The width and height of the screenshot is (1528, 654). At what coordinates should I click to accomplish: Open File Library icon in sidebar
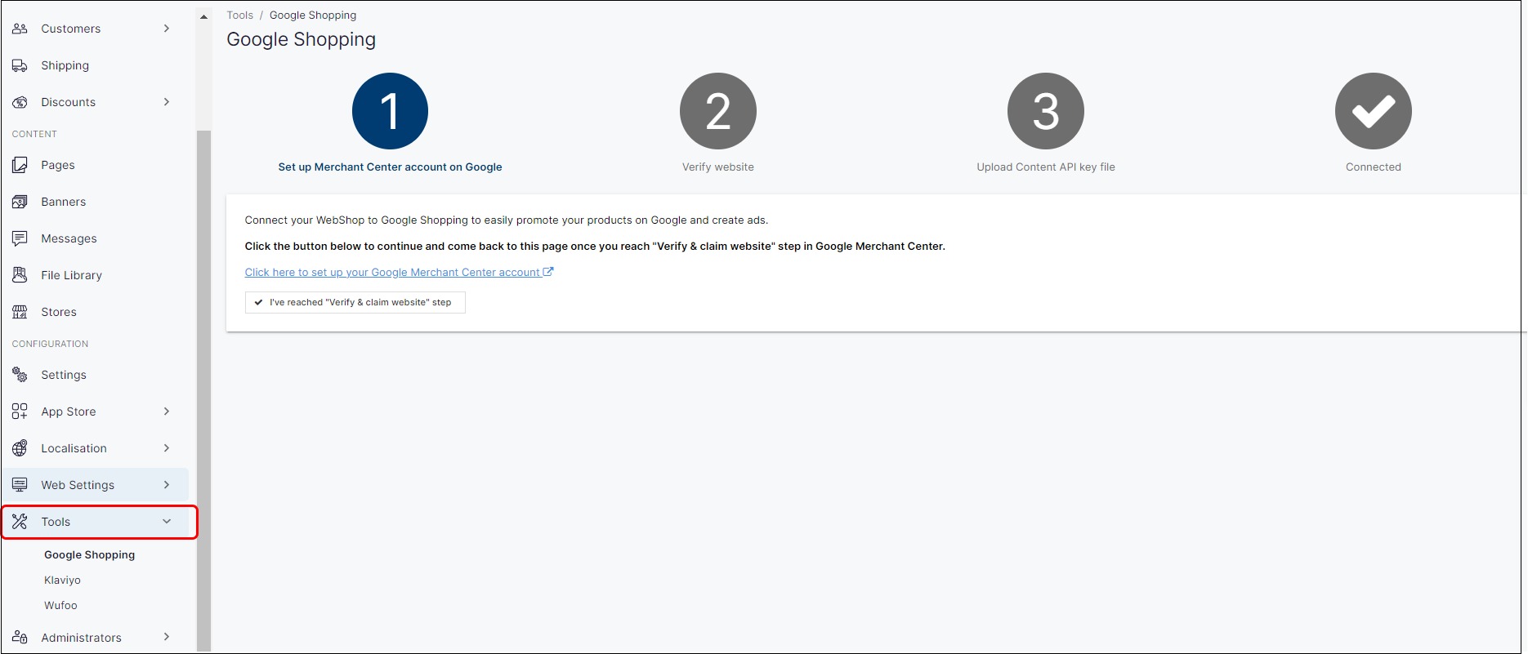point(20,275)
